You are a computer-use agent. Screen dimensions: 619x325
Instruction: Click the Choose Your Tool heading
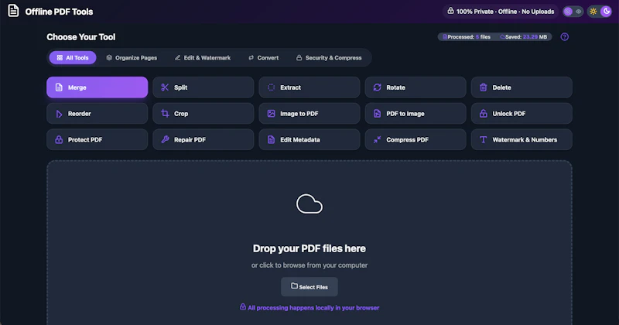pyautogui.click(x=81, y=36)
